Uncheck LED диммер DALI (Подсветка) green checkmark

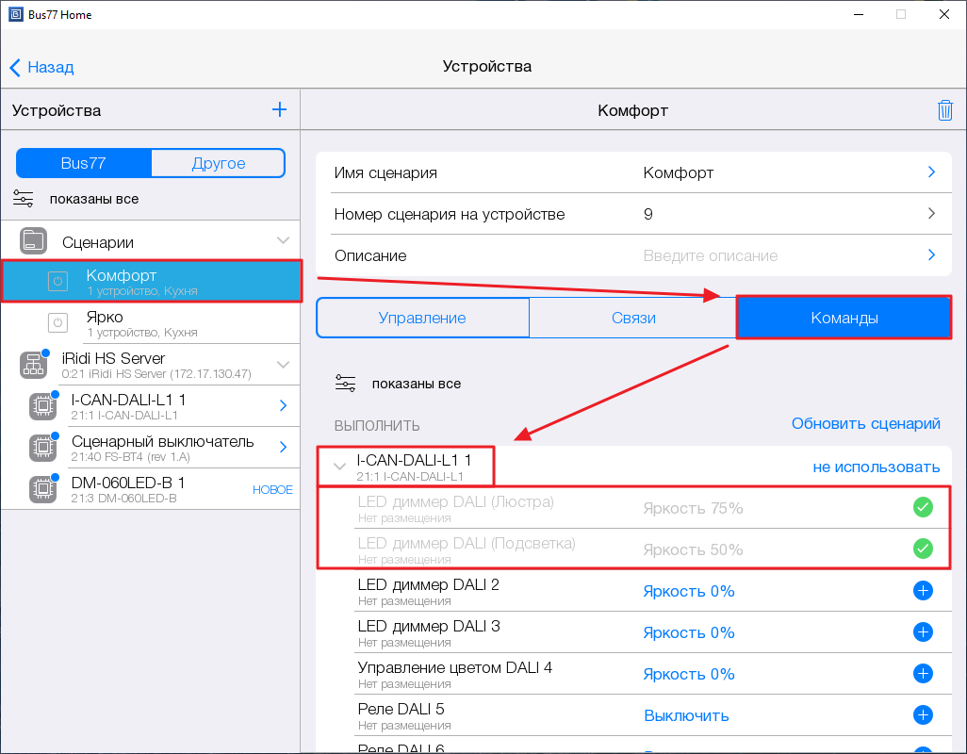(923, 549)
